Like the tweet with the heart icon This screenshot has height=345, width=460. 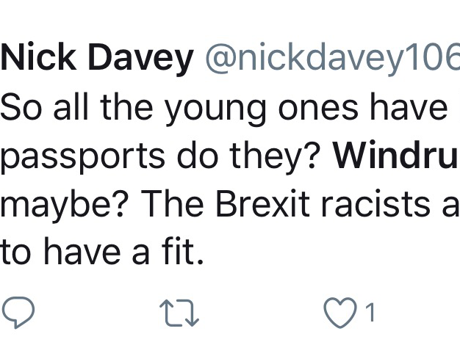(339, 313)
